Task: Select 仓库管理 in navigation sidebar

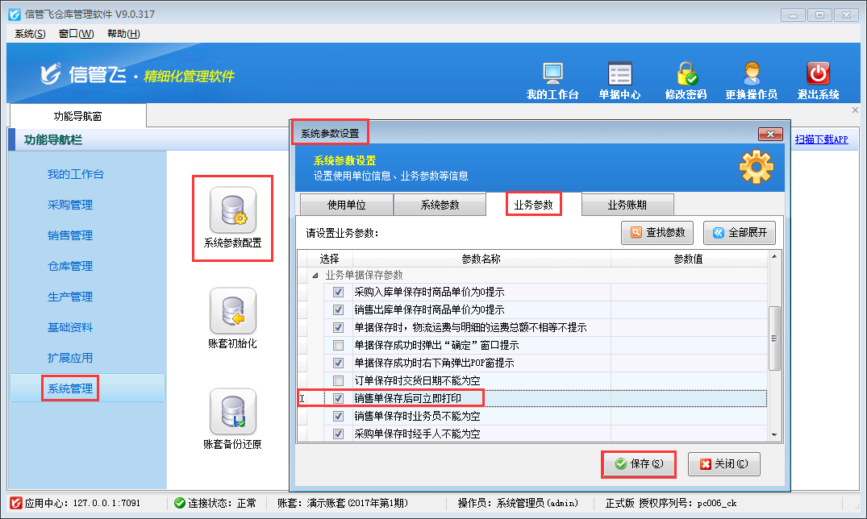Action: click(x=70, y=266)
